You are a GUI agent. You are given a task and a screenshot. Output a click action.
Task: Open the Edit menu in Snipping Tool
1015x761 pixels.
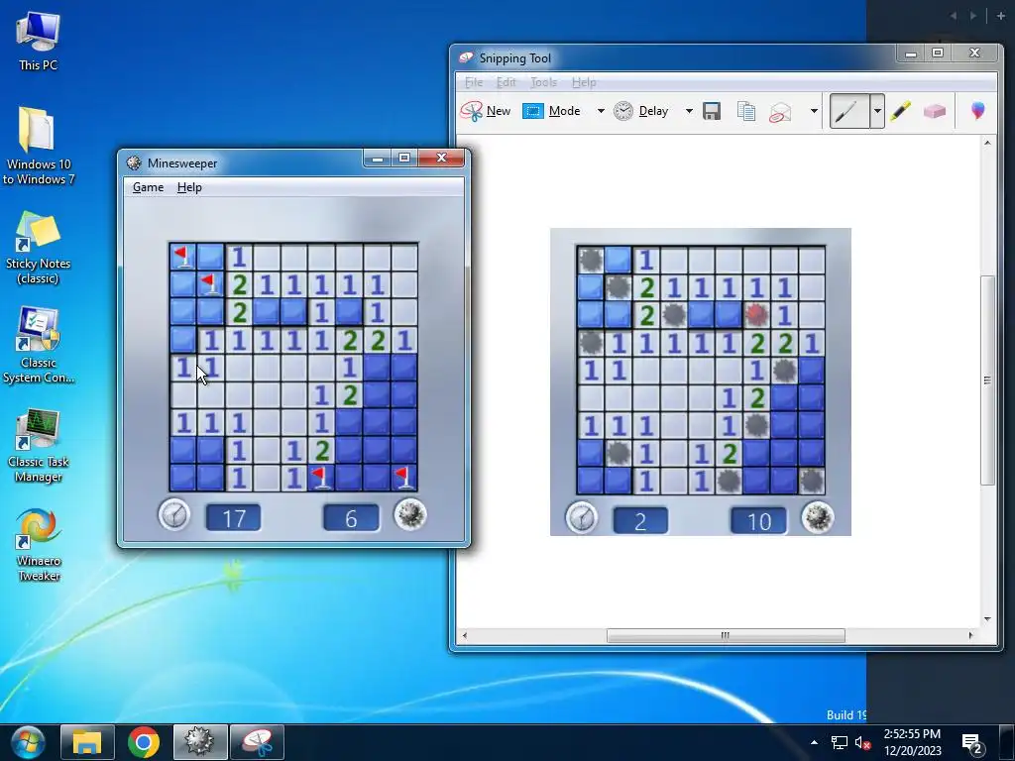(506, 82)
